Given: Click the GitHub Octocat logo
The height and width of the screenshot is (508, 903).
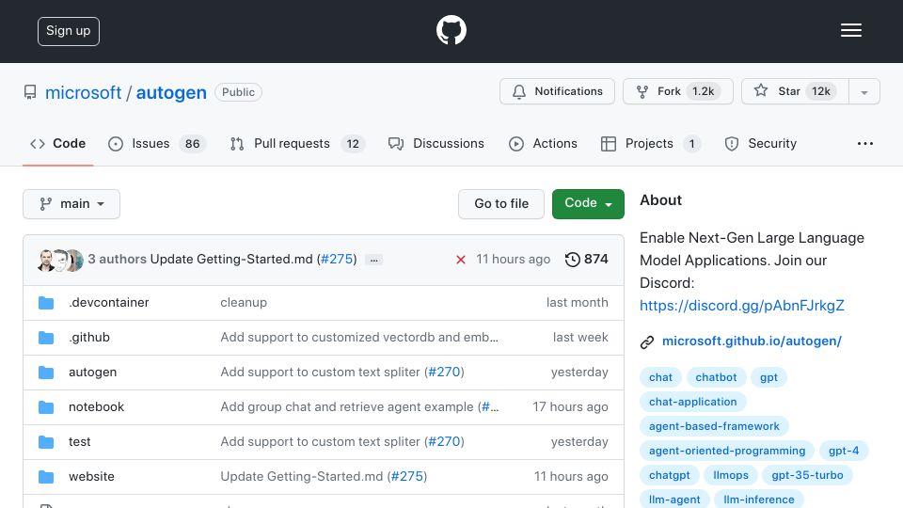Looking at the screenshot, I should tap(451, 30).
